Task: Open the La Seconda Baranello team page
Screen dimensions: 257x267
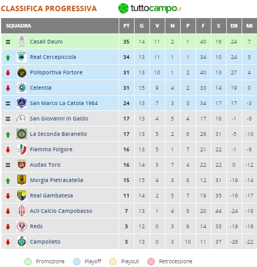Action: 58,134
